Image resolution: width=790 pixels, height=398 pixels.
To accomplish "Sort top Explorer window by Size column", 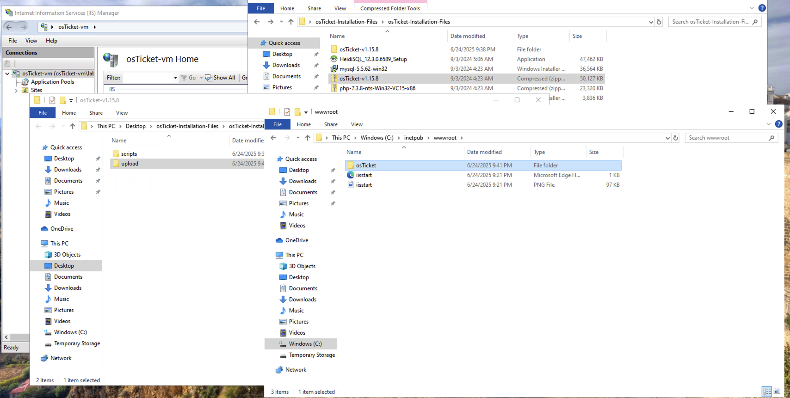I will coord(587,36).
